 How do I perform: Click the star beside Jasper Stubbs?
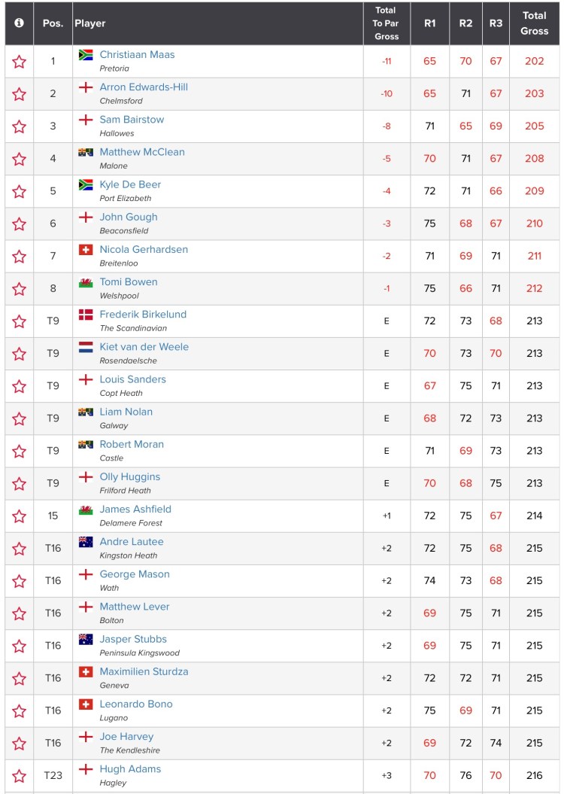point(19,646)
